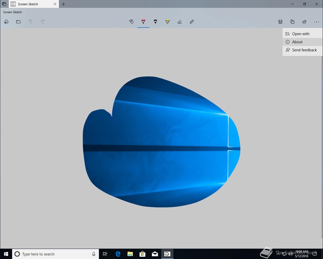
Task: Start a new snip with the New button
Action: (6, 22)
